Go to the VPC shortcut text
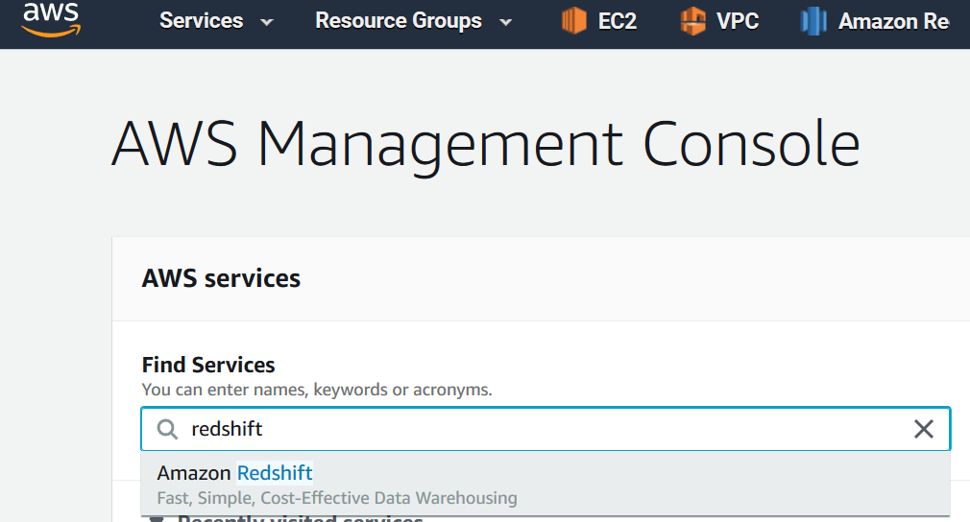The width and height of the screenshot is (970, 522). 738,20
